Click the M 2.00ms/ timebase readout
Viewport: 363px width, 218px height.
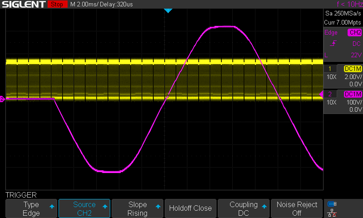pyautogui.click(x=84, y=5)
